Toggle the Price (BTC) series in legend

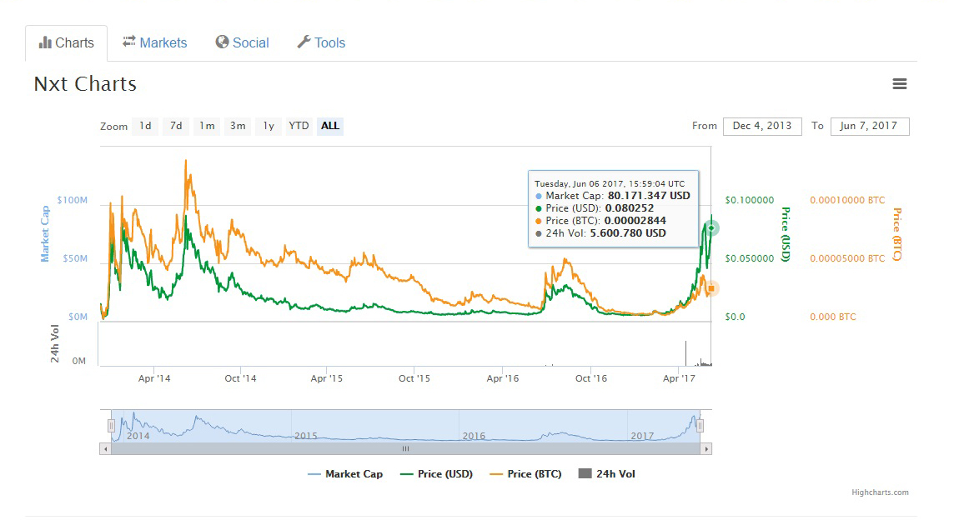click(x=525, y=474)
